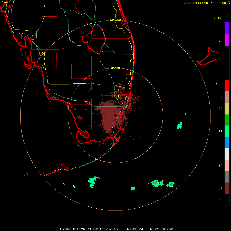Click the BD legend label
The image size is (231, 231).
(220, 109)
